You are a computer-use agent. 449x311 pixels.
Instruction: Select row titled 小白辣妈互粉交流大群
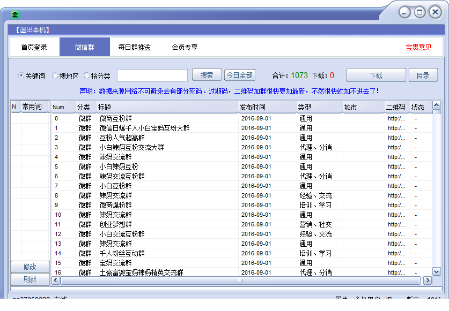pyautogui.click(x=241, y=147)
